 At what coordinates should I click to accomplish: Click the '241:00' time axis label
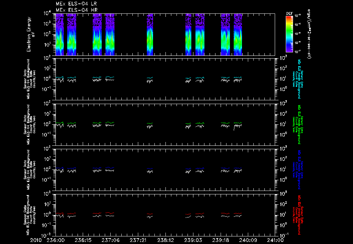pos(275,240)
